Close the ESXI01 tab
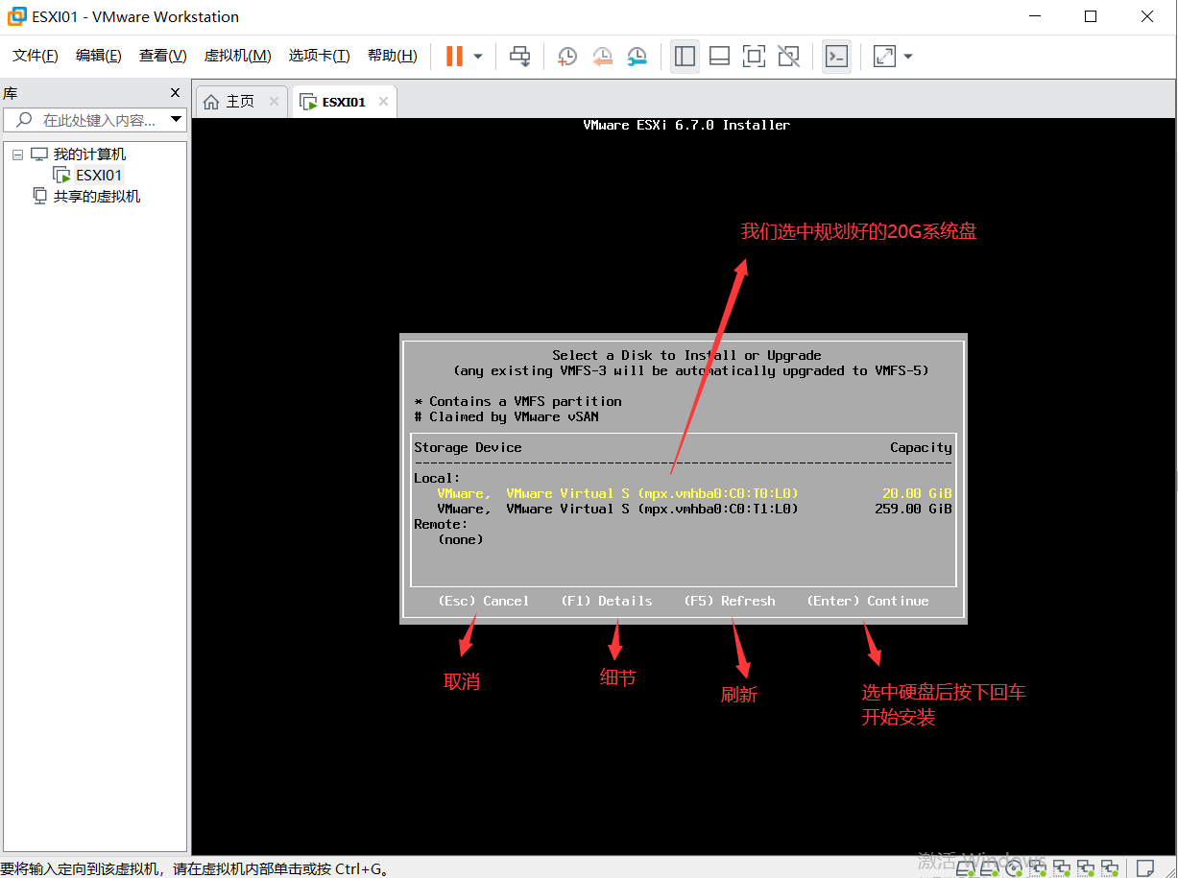 (383, 102)
